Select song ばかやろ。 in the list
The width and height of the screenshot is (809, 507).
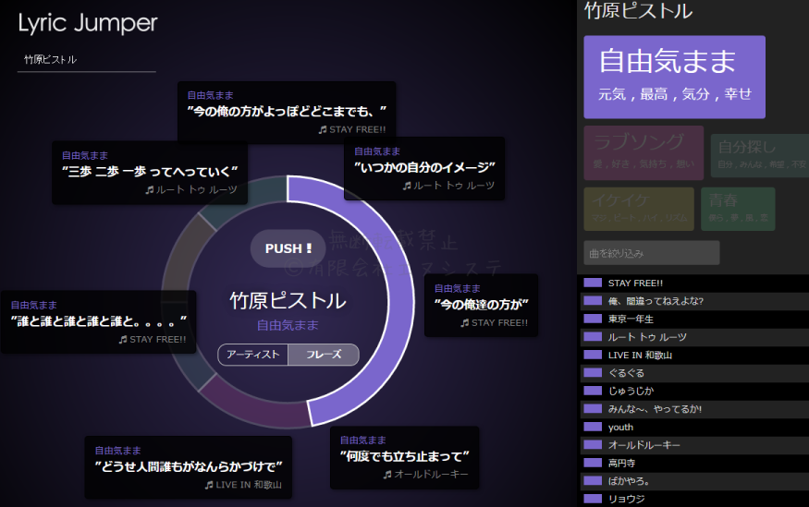693,481
